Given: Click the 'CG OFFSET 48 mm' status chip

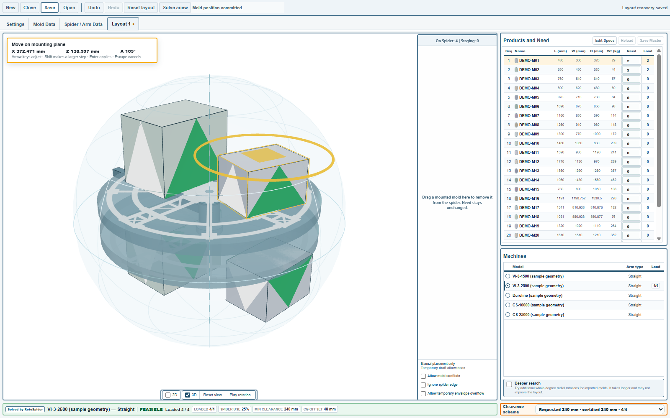Looking at the screenshot, I should (320, 410).
